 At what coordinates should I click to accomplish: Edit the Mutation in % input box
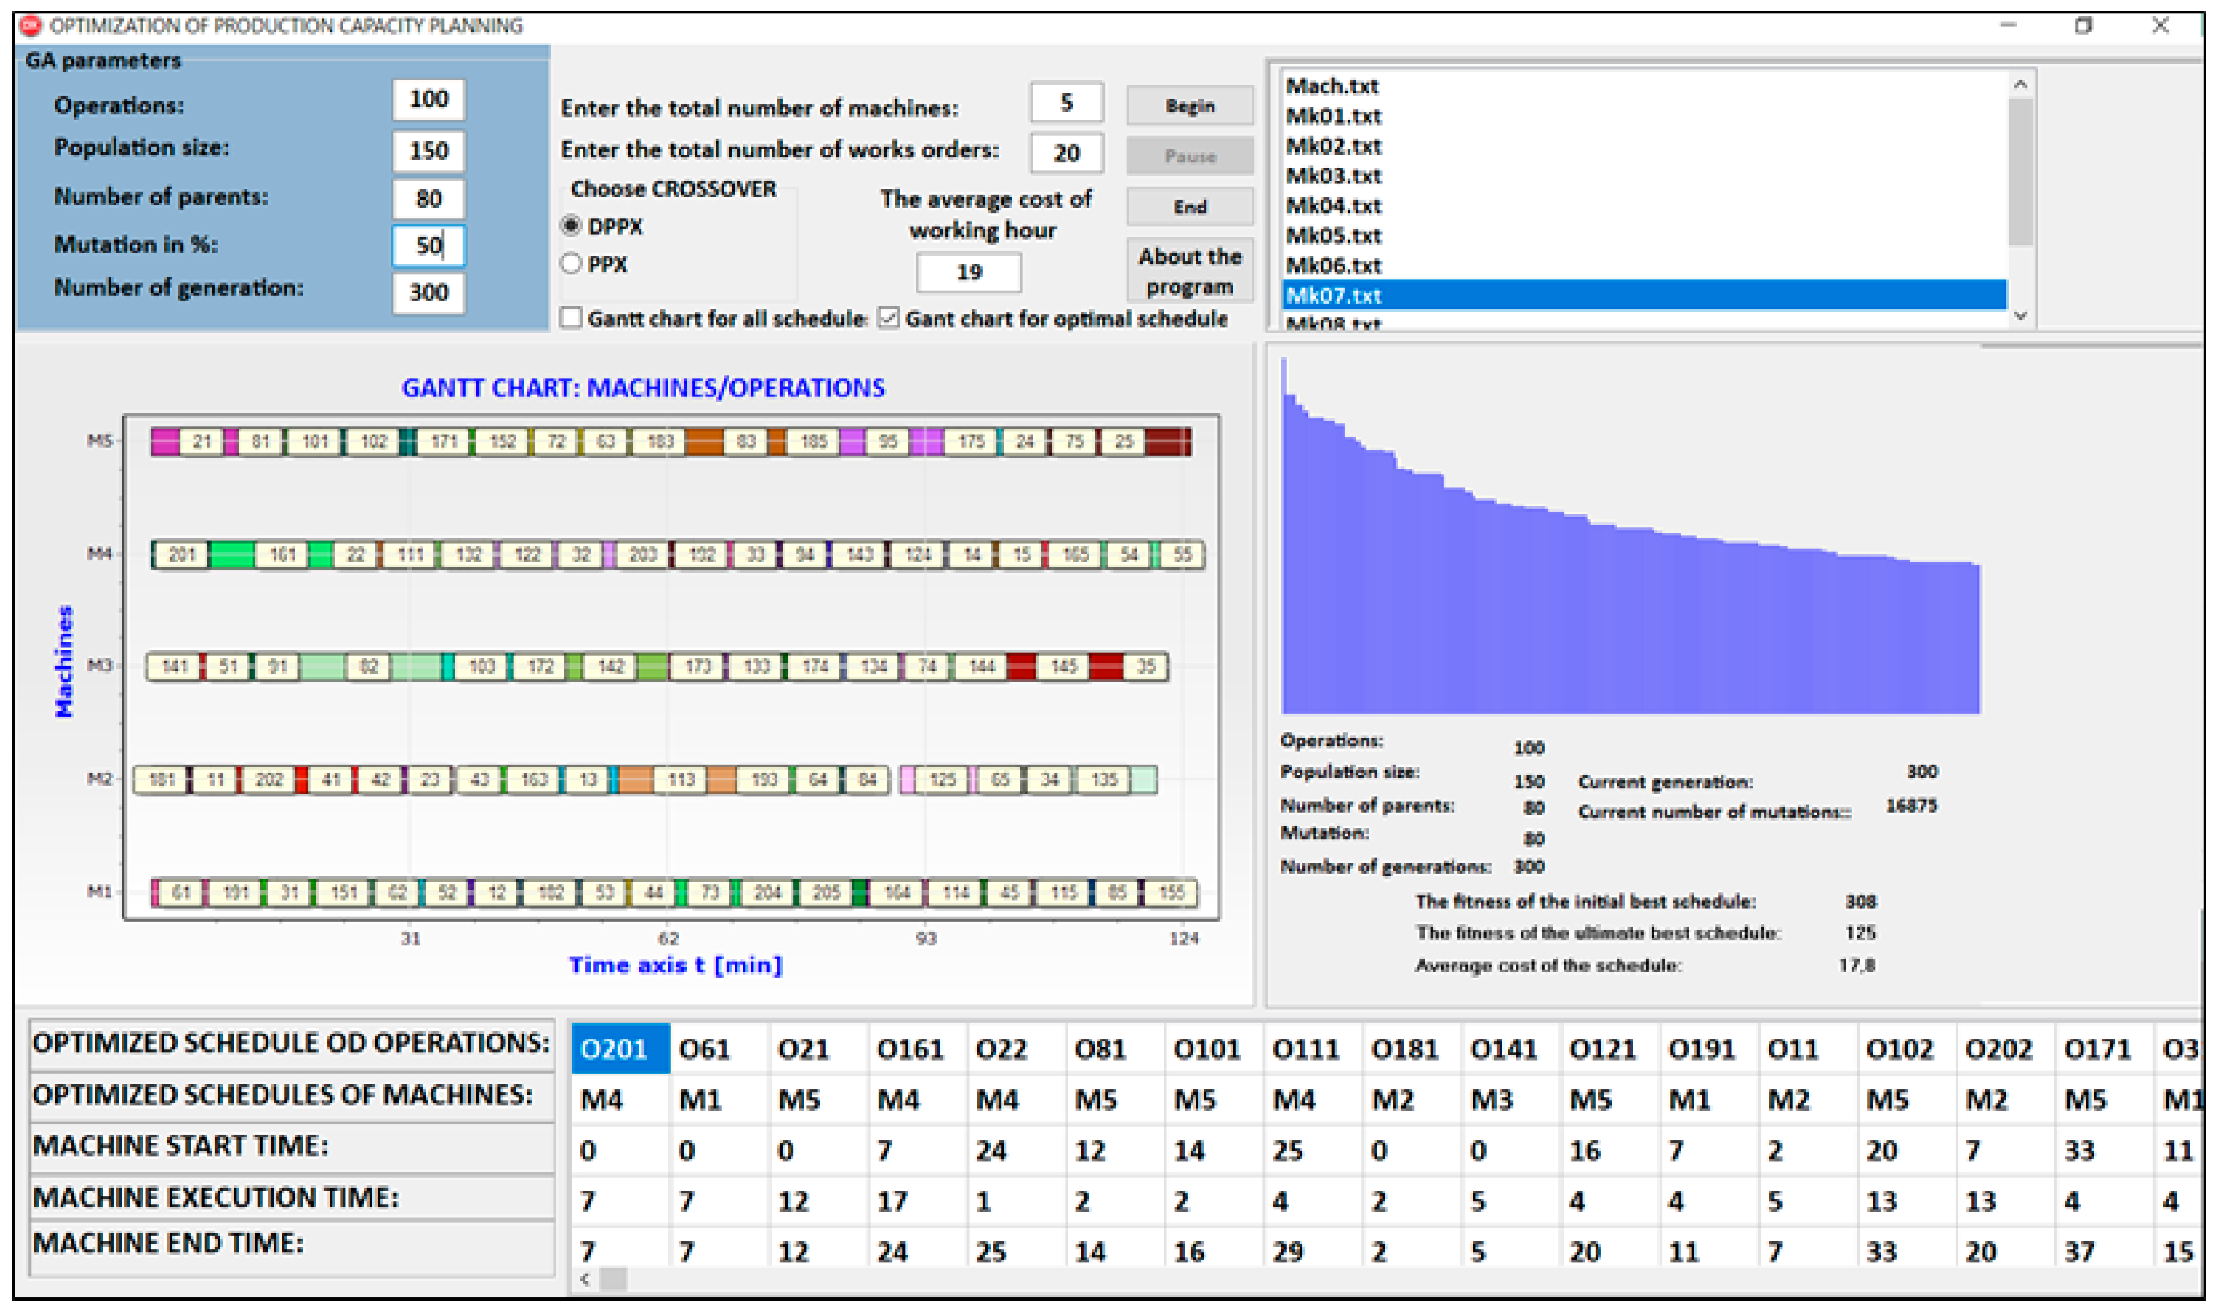428,245
